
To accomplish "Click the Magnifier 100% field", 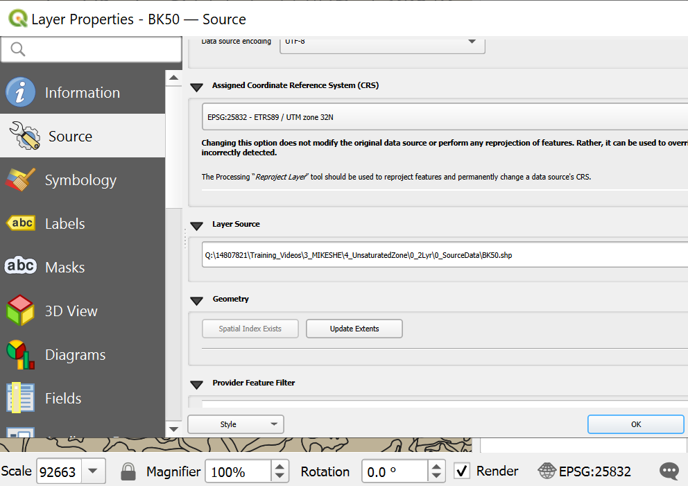I will pos(239,471).
